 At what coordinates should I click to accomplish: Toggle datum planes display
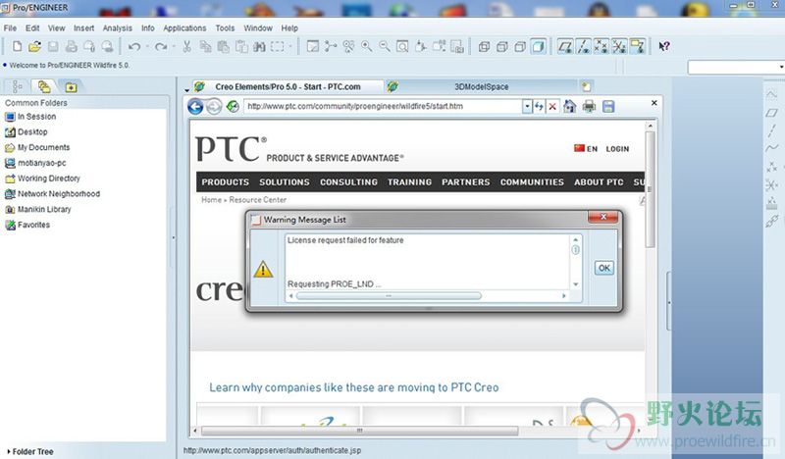(x=565, y=46)
